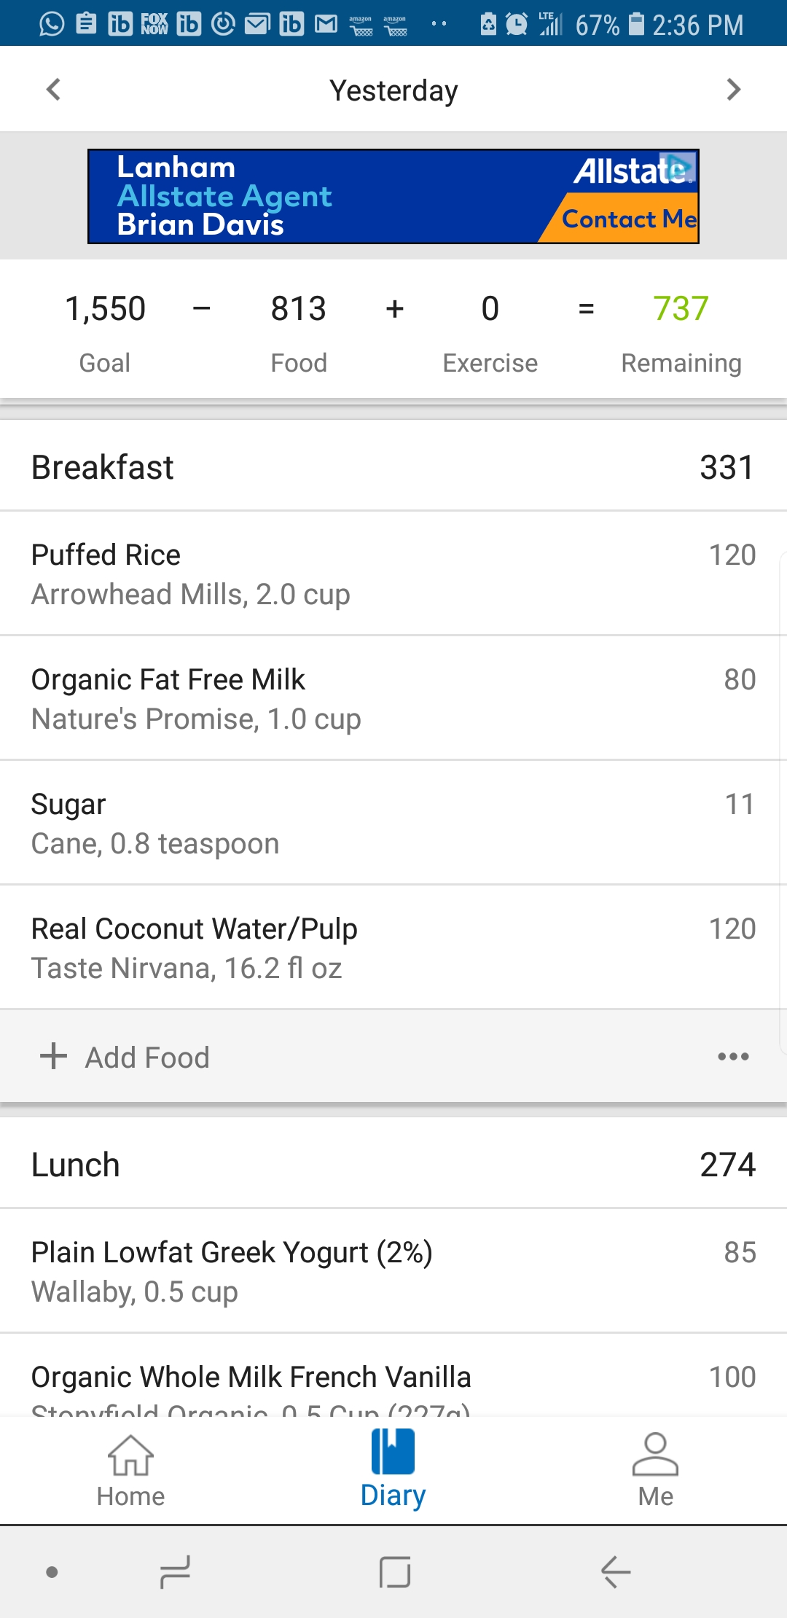The height and width of the screenshot is (1618, 787).
Task: Tap the Lunch meal header
Action: (x=393, y=1164)
